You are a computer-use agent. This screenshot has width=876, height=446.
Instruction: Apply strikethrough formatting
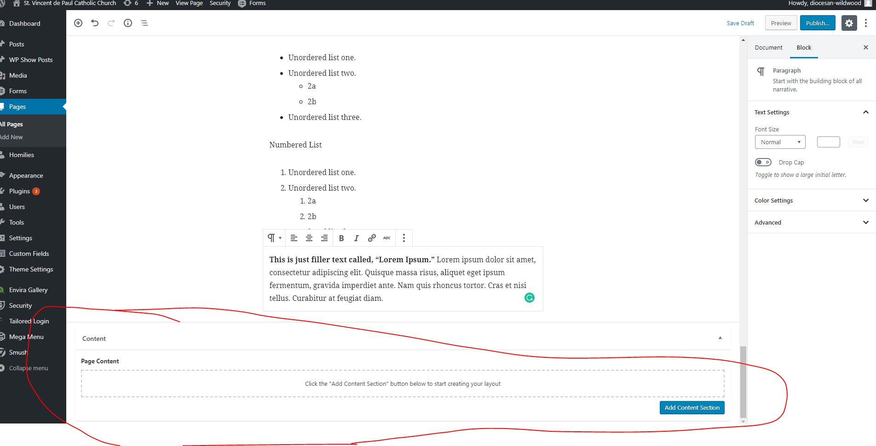pos(387,238)
